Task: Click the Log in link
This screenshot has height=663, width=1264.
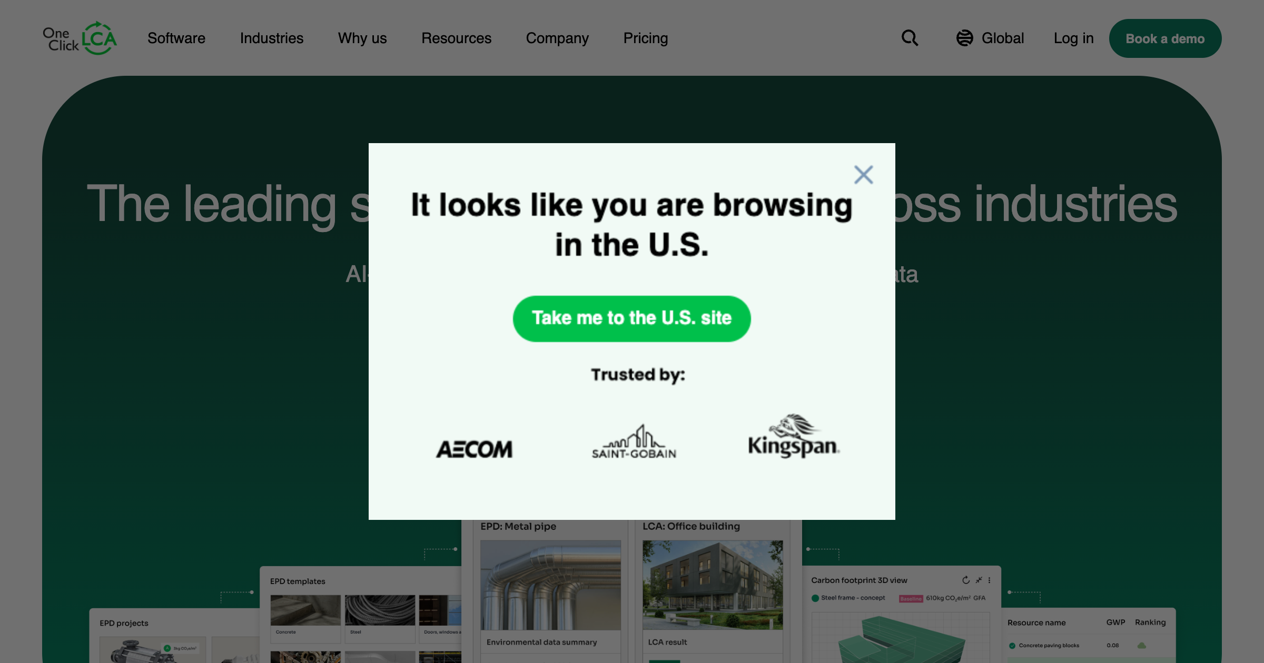Action: click(1074, 38)
